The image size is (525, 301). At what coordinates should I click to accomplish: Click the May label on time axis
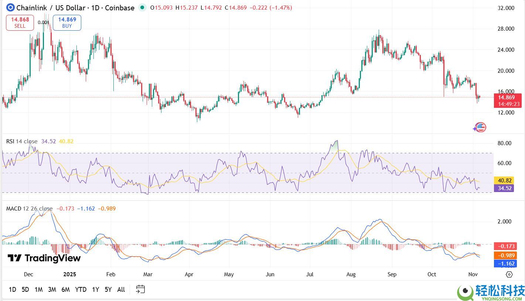coord(229,274)
